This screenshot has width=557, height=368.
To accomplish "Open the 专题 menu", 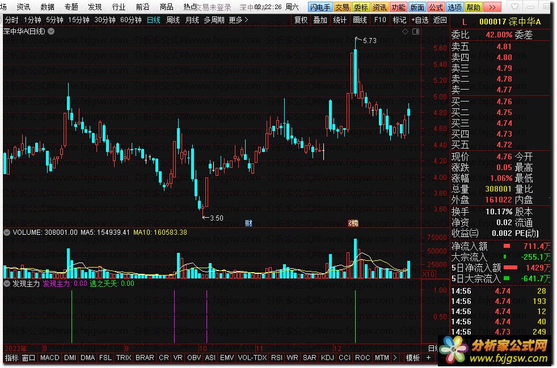I will pyautogui.click(x=71, y=7).
